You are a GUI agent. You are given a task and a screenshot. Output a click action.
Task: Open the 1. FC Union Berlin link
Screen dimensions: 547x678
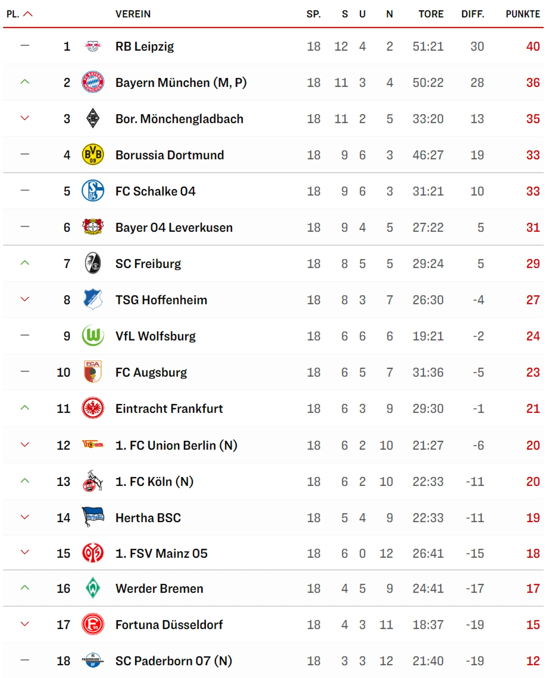pyautogui.click(x=176, y=445)
